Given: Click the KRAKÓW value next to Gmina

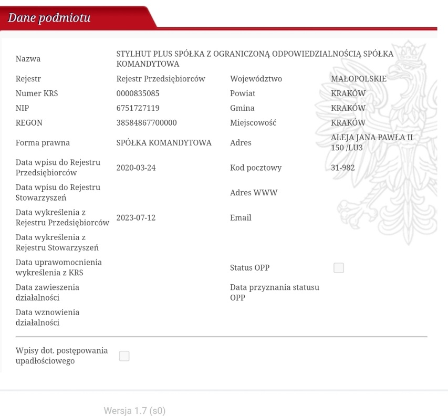Looking at the screenshot, I should 348,108.
